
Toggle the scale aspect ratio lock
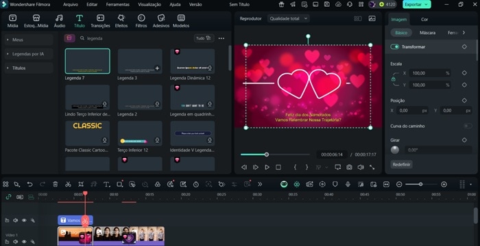coord(394,79)
